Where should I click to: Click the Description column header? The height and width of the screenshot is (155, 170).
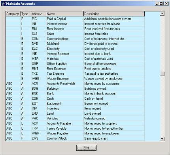pyautogui.click(x=114, y=14)
